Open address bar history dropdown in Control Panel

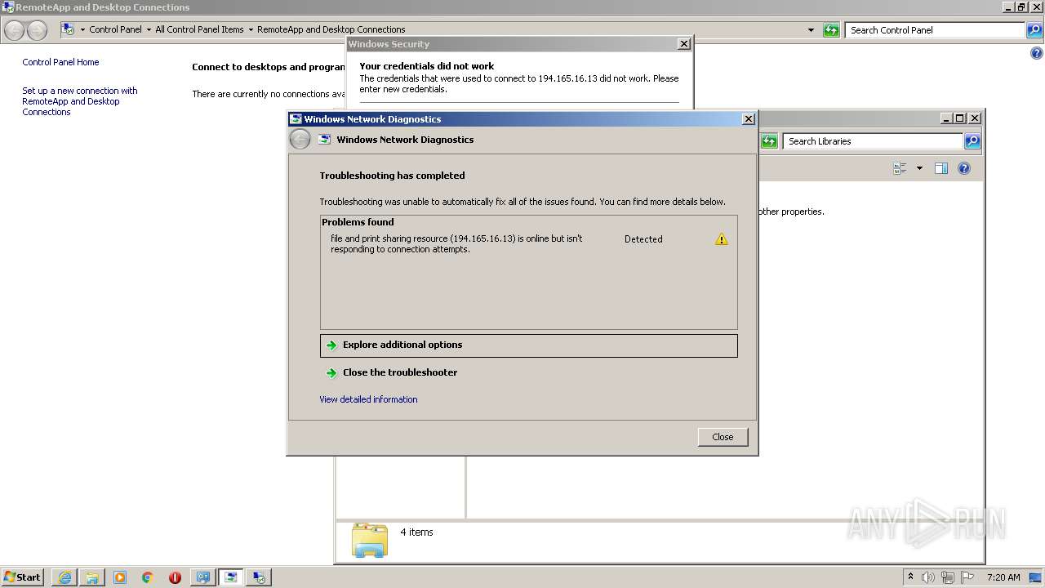(x=811, y=30)
